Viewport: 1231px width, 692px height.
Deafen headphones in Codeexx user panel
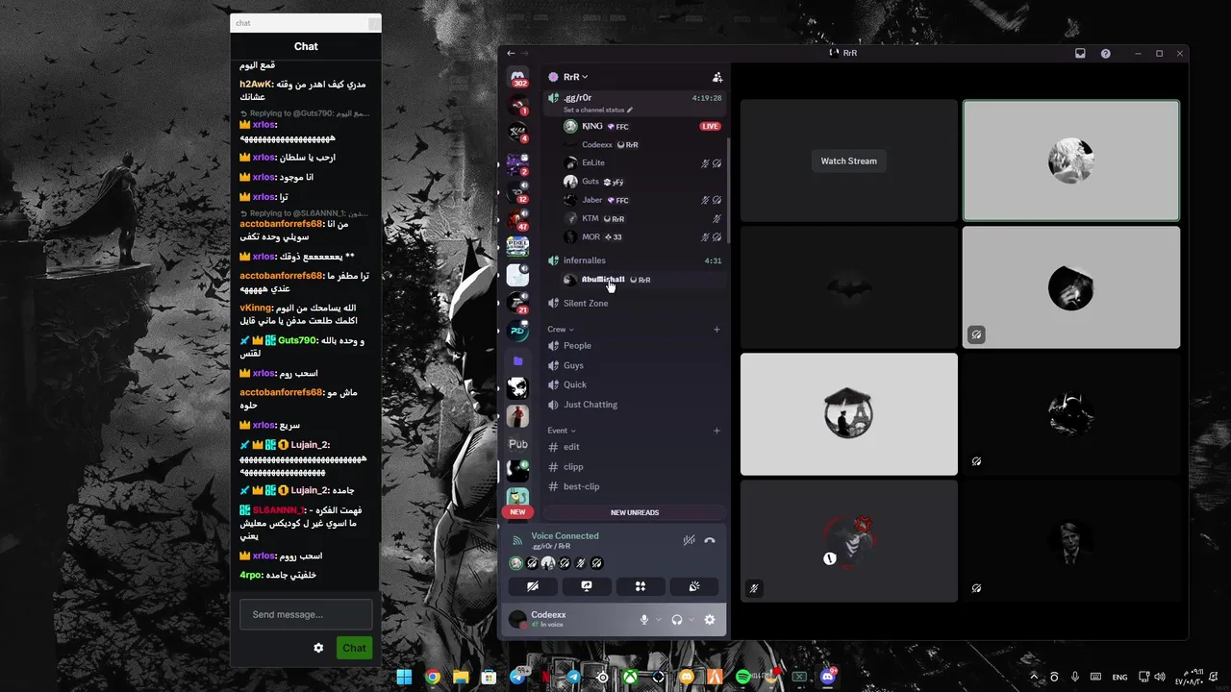(x=677, y=620)
